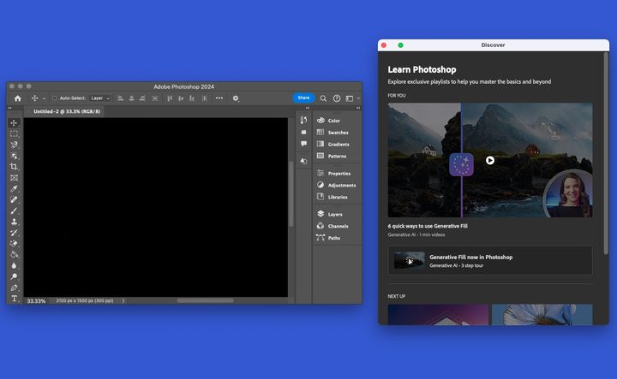The height and width of the screenshot is (379, 617).
Task: Open the Gradients panel
Action: point(337,144)
